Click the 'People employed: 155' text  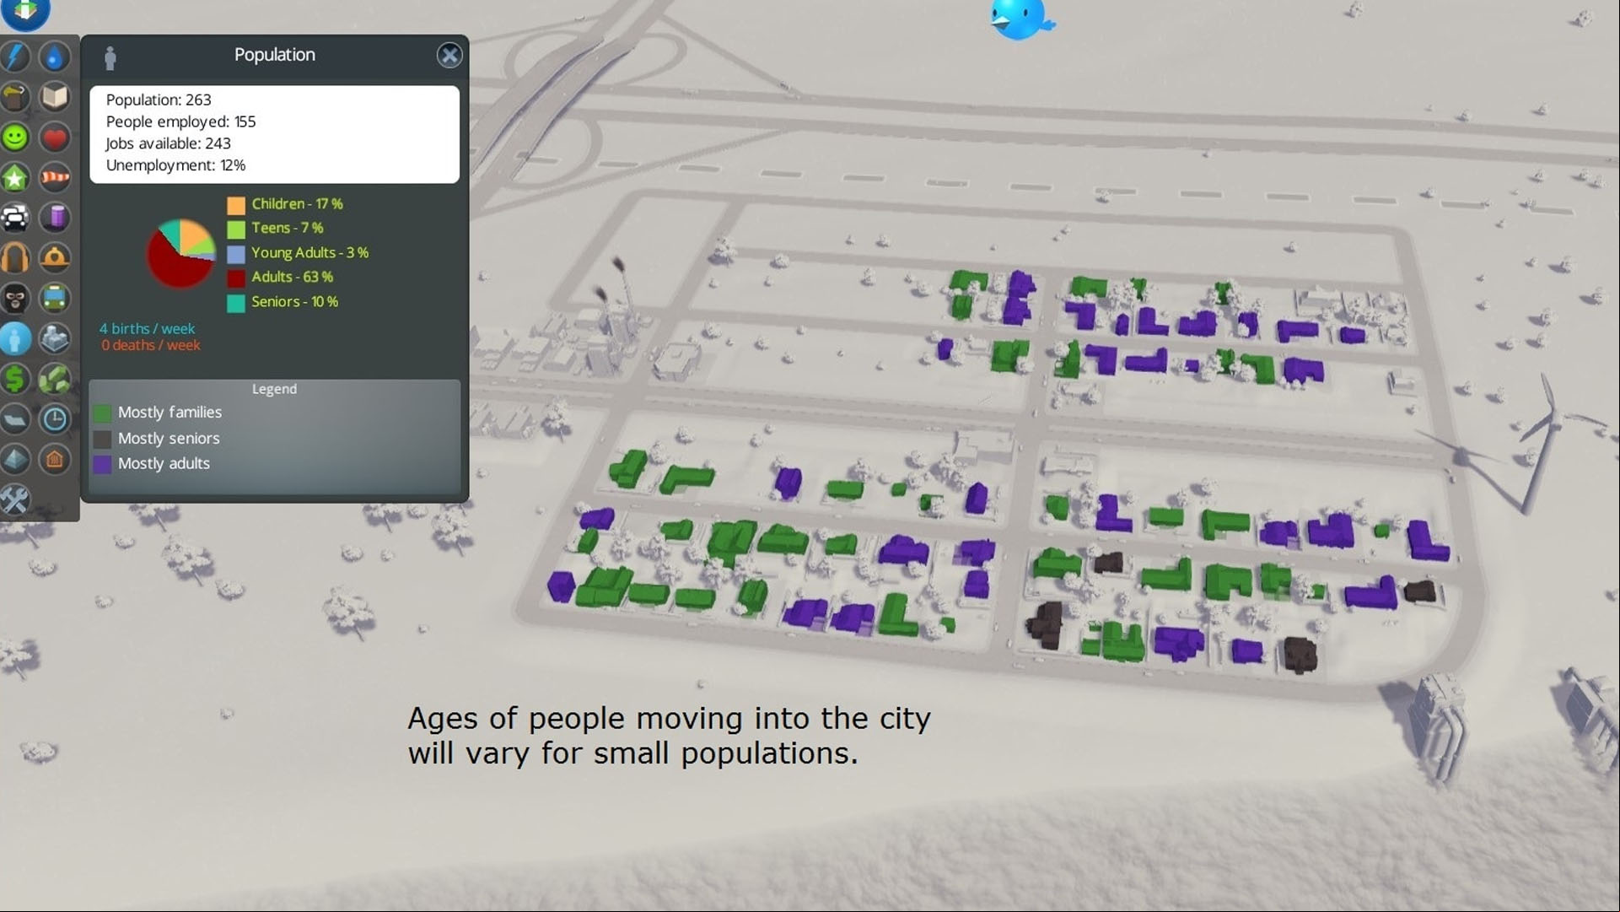click(x=180, y=121)
